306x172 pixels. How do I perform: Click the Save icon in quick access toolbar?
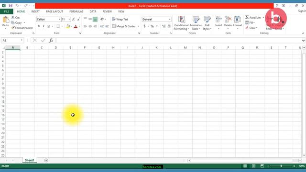click(x=11, y=6)
